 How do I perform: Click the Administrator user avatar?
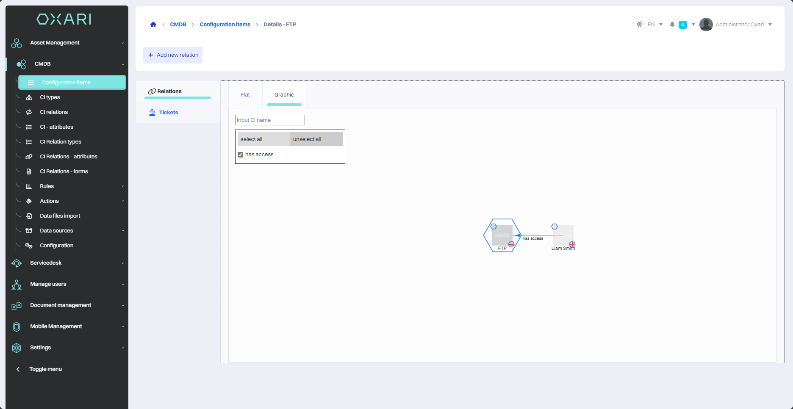coord(706,25)
